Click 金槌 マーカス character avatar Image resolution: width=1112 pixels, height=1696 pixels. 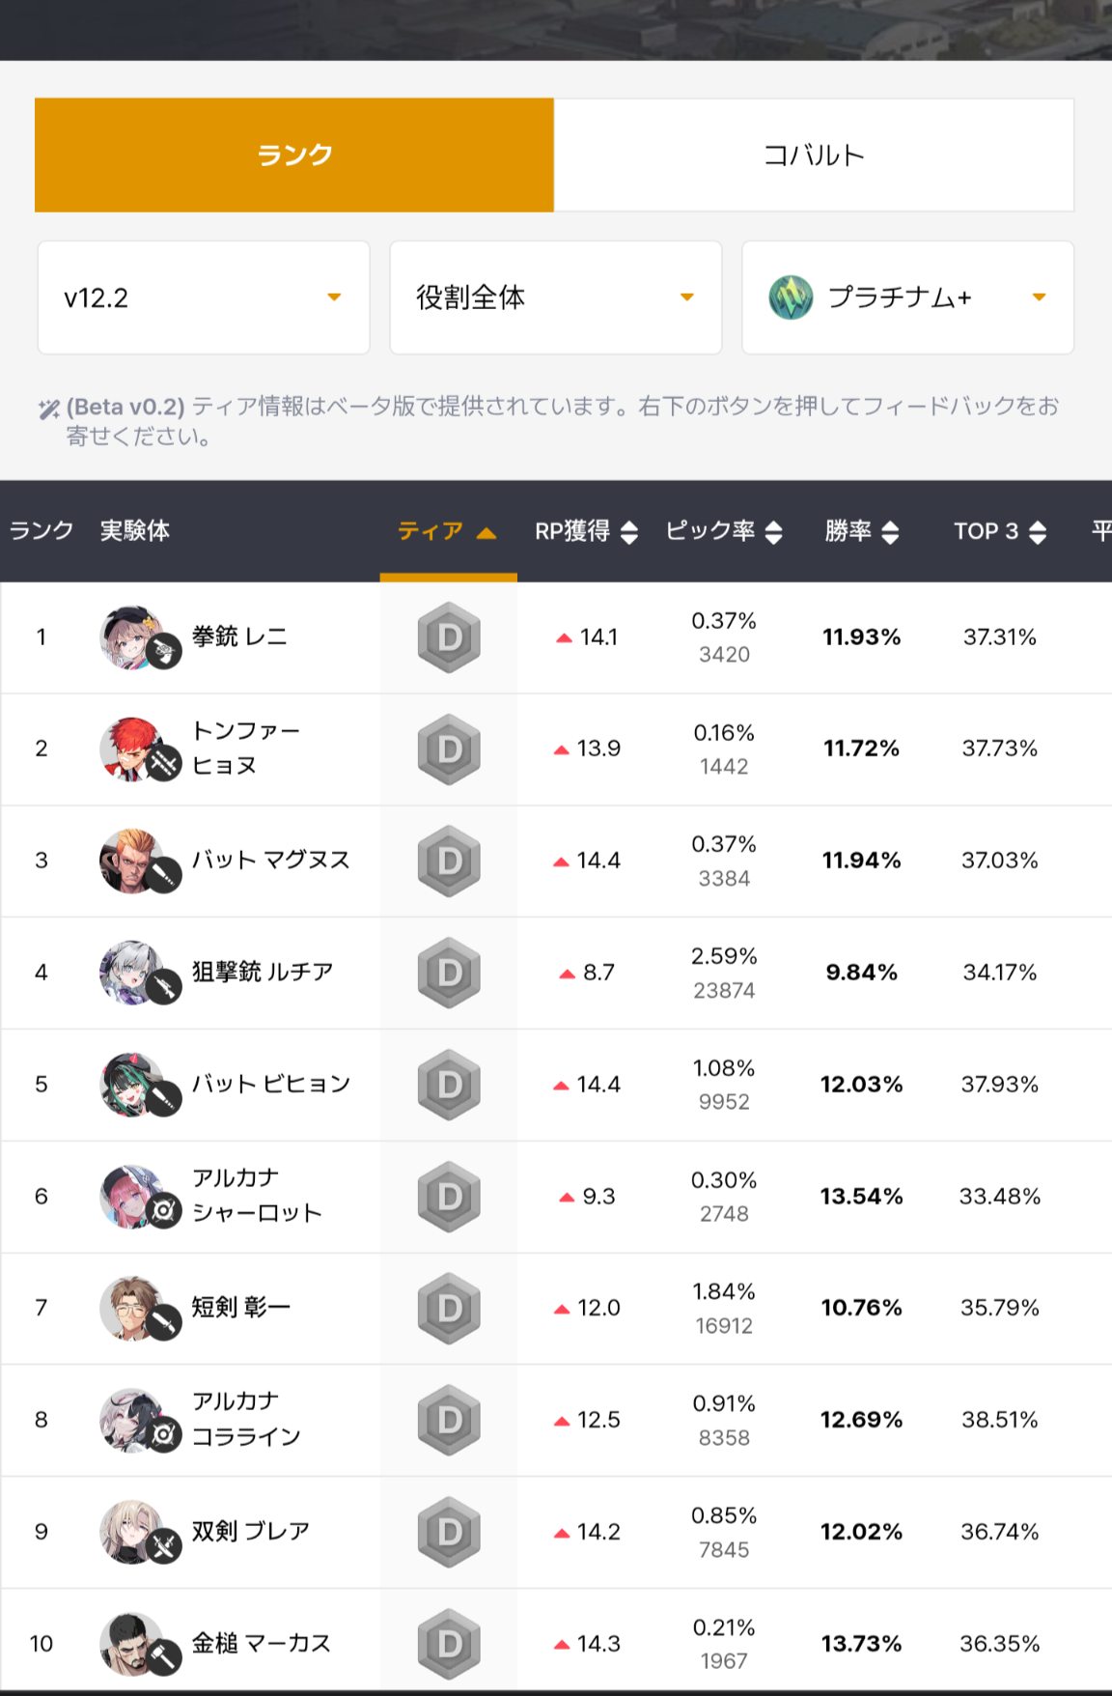click(132, 1644)
